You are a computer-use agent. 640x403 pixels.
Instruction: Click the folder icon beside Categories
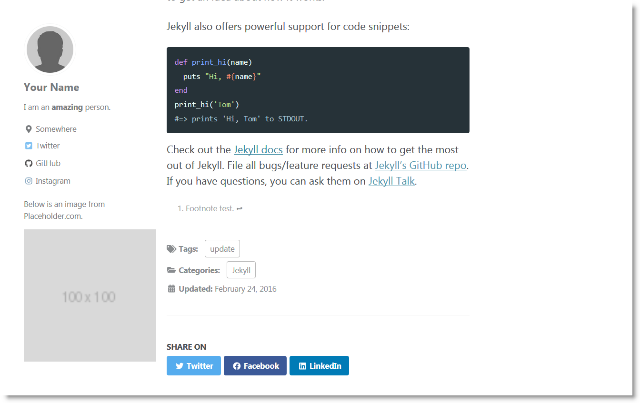point(171,270)
